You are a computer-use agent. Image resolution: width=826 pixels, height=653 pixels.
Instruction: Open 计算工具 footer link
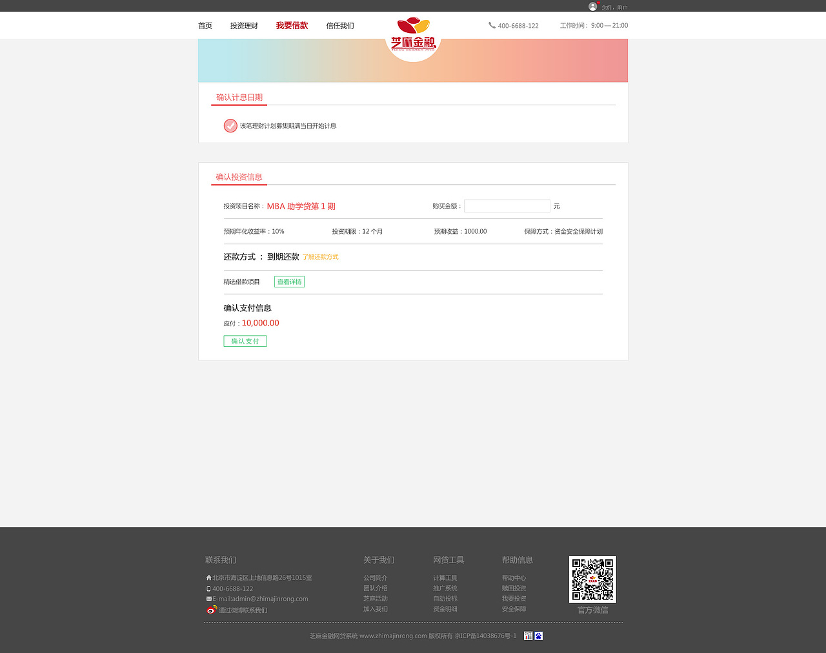445,578
